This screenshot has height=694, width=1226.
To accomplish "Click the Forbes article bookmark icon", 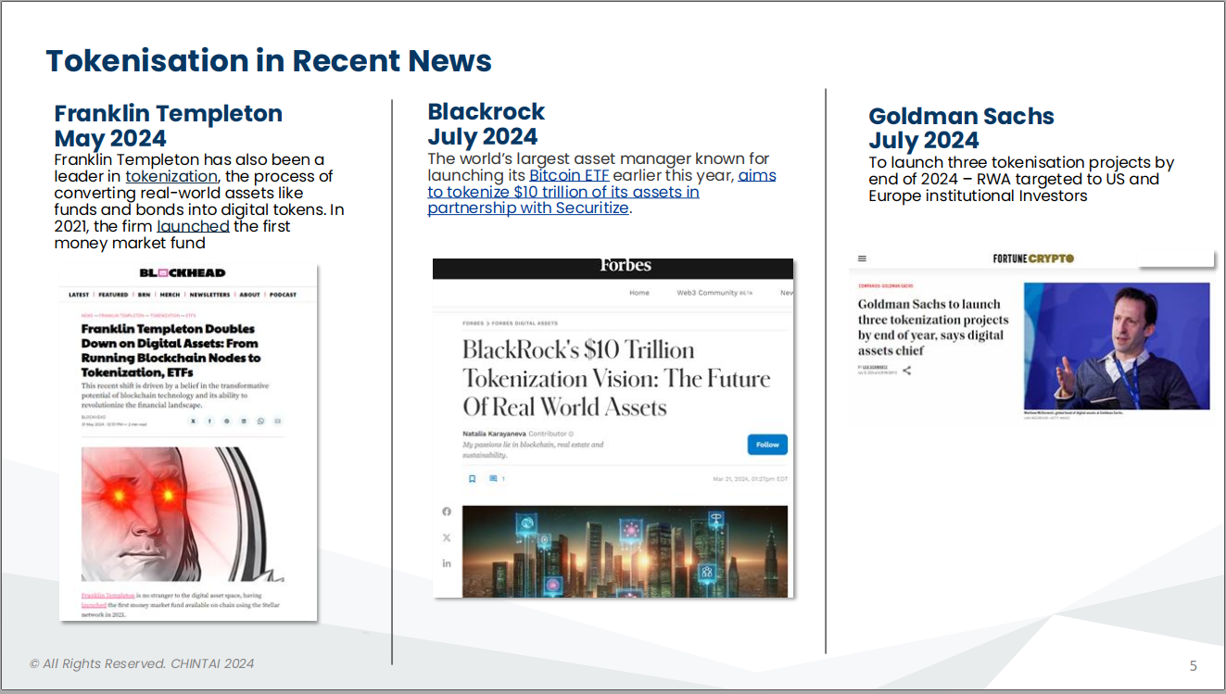I will [472, 479].
